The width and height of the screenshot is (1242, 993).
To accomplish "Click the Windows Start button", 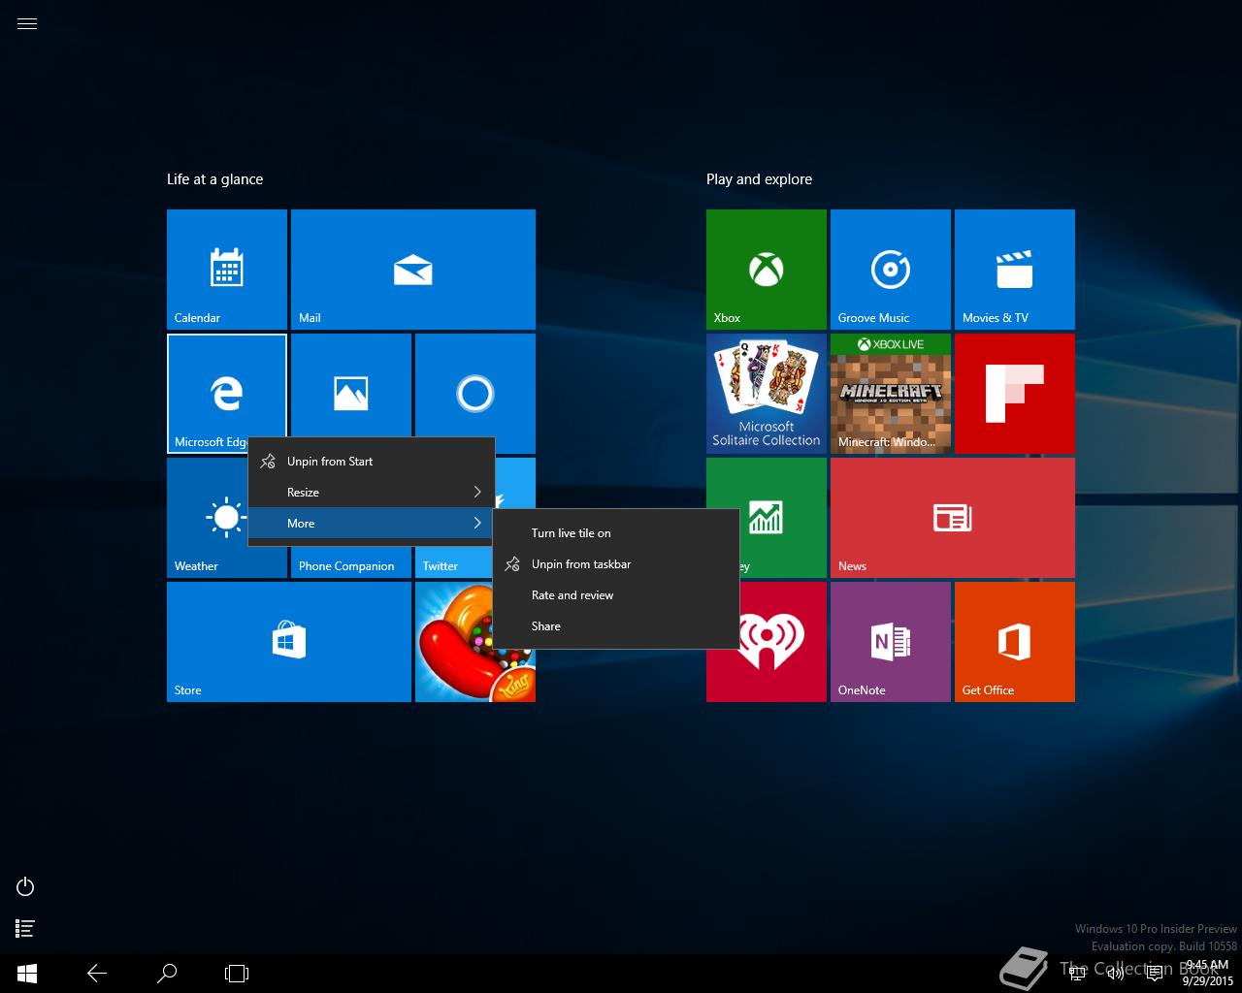I will pos(27,973).
